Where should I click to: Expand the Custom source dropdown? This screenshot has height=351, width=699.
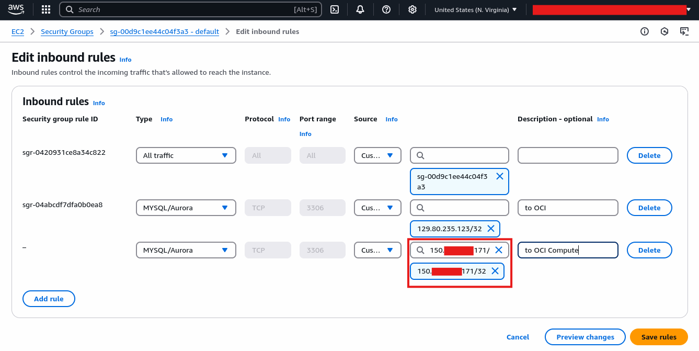(377, 155)
